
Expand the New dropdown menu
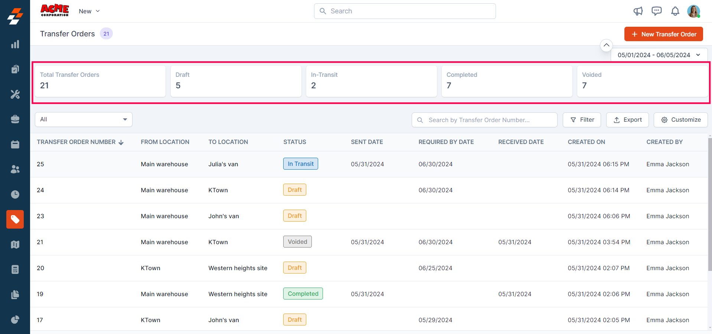click(x=89, y=11)
